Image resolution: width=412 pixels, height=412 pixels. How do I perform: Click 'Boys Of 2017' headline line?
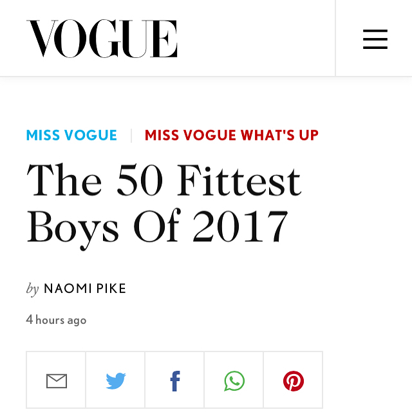pos(157,225)
